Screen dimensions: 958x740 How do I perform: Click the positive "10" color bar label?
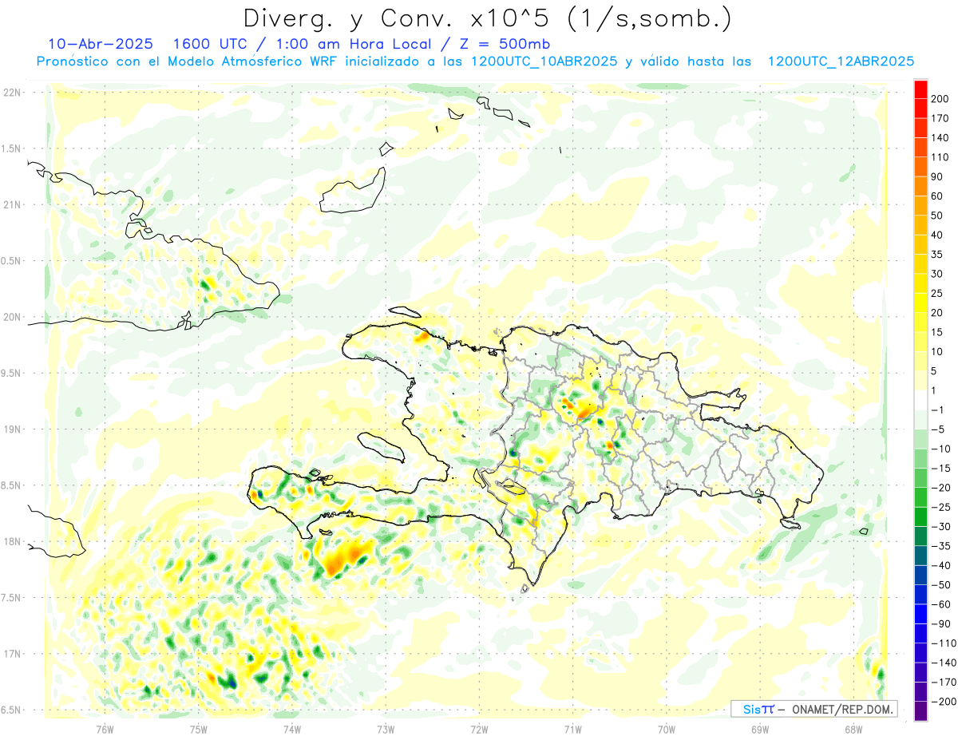coord(937,352)
